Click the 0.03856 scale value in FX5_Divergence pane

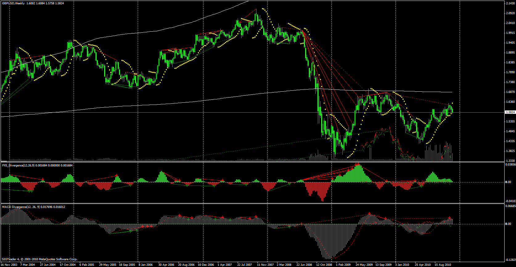pyautogui.click(x=510, y=165)
